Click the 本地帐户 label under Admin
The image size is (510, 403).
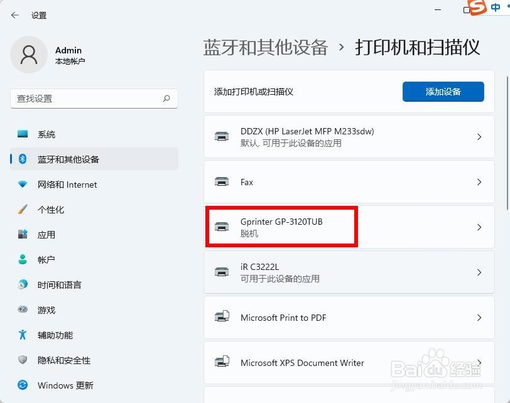[x=70, y=61]
